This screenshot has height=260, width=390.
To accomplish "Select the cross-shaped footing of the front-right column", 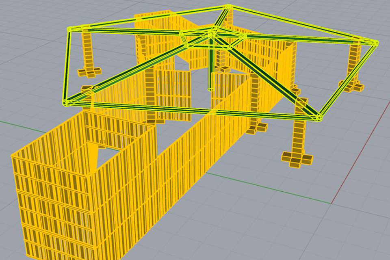I will [297, 159].
